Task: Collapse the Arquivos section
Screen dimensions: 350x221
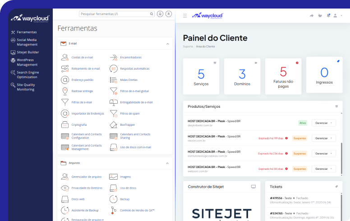Action: pos(167,163)
